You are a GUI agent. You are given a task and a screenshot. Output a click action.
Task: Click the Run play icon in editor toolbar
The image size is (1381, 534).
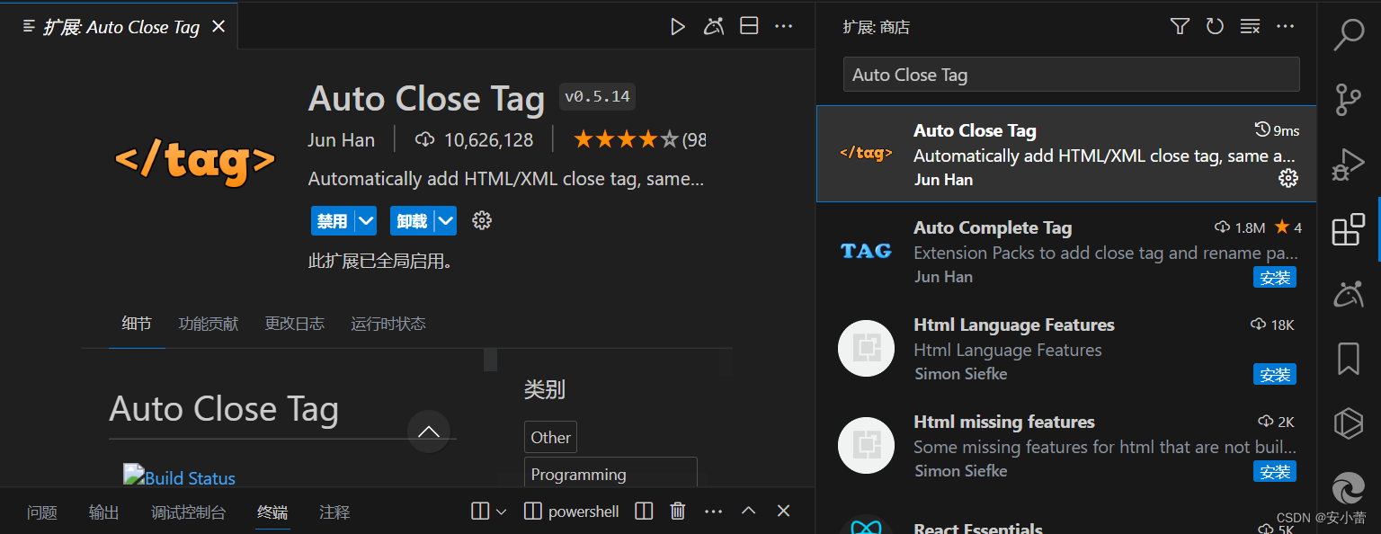tap(678, 27)
